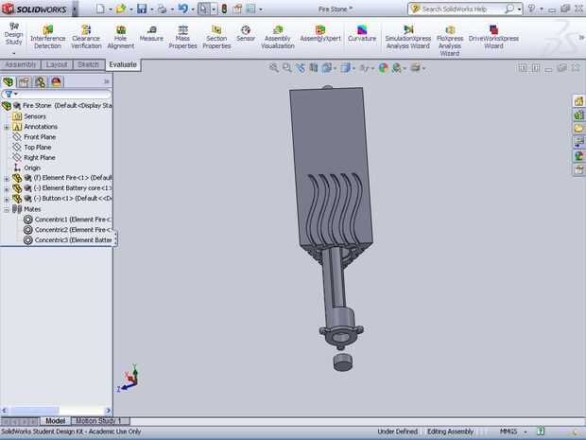Switch to the Layout tab

tap(57, 64)
